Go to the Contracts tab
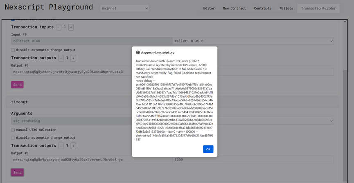Viewport: 354px width, 183px height. click(x=262, y=8)
